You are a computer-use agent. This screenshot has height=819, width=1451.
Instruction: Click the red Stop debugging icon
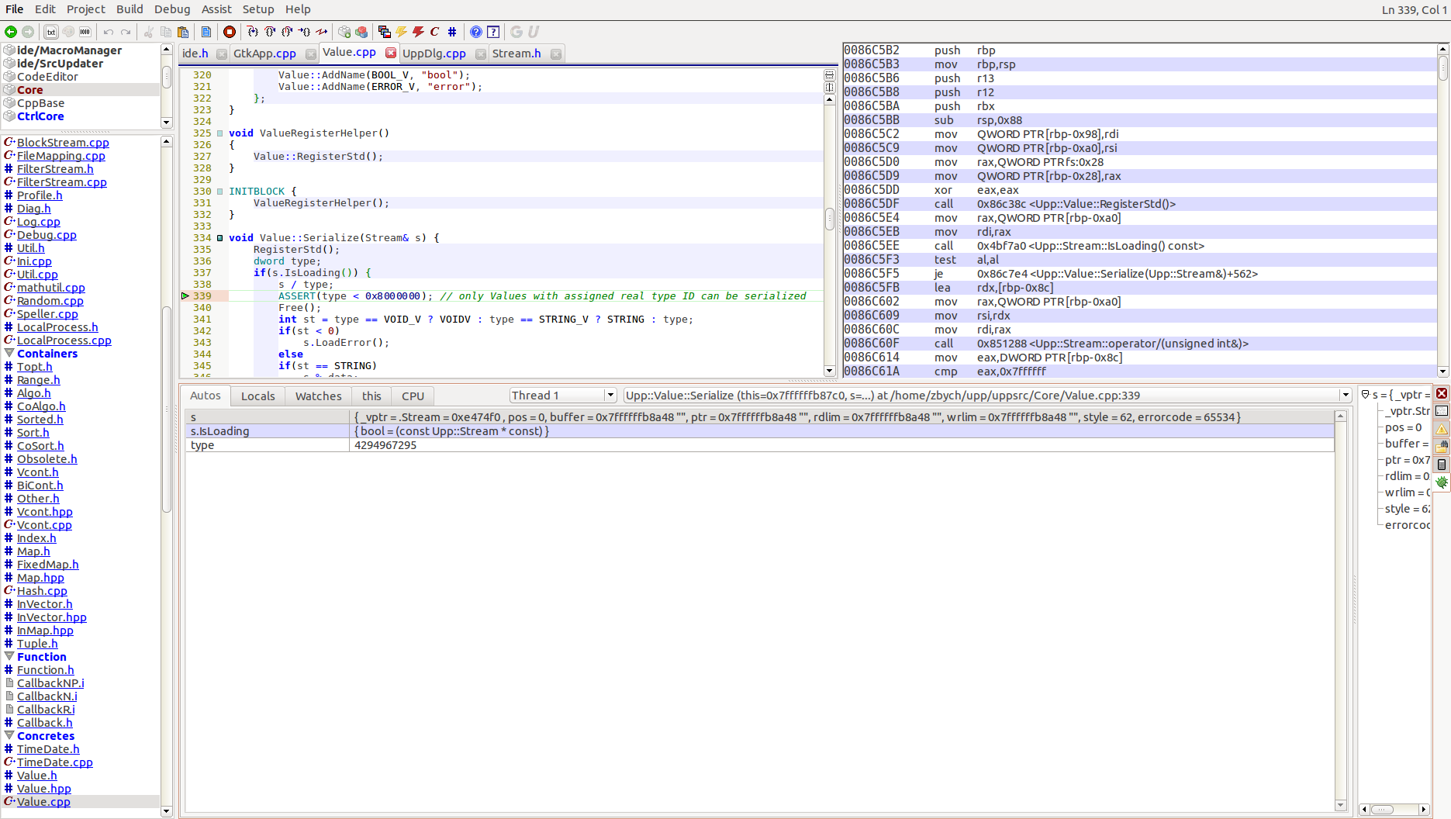point(230,32)
